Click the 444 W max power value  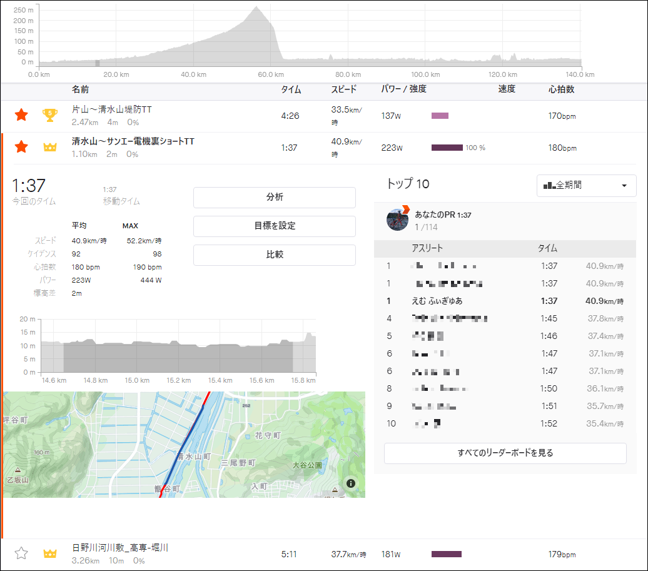click(x=151, y=280)
